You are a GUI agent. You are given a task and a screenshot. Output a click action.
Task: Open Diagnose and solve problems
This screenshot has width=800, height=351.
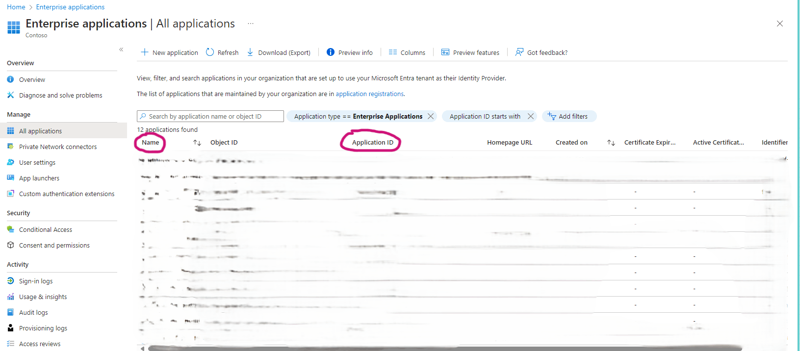pyautogui.click(x=62, y=95)
